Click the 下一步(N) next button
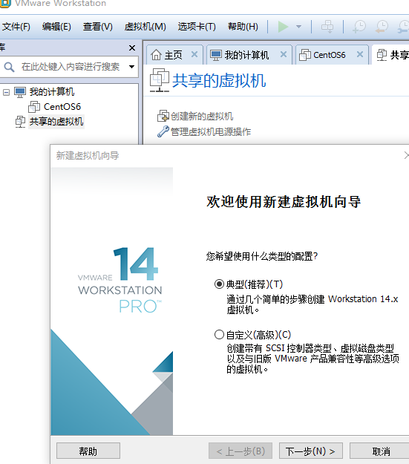The width and height of the screenshot is (409, 464). pos(311,451)
